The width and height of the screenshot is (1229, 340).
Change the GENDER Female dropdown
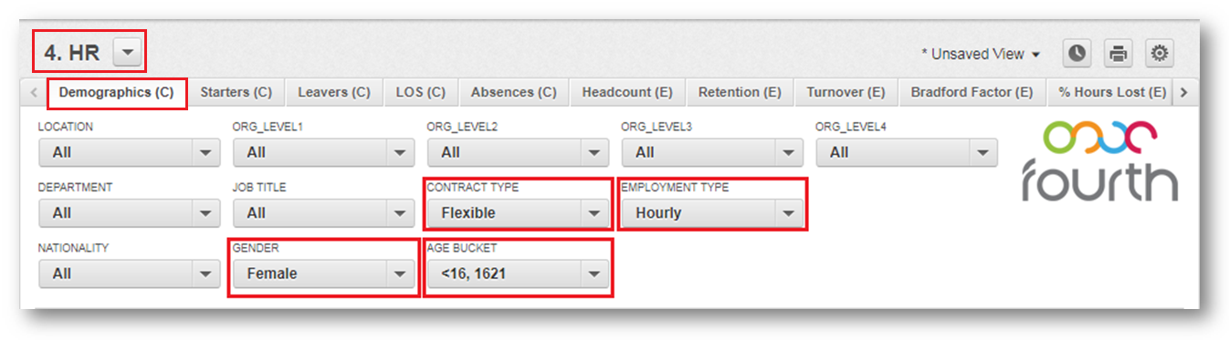[x=323, y=273]
